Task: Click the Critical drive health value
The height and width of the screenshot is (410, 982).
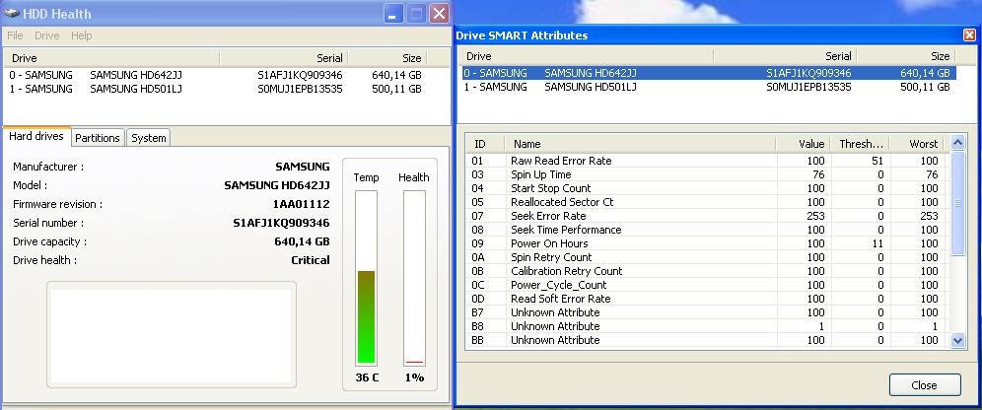Action: coord(310,260)
